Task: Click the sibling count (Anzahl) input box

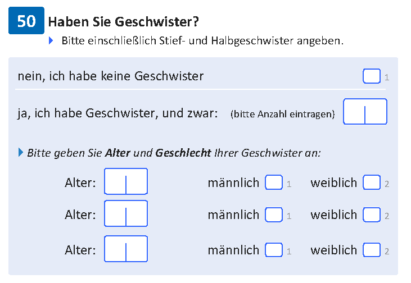Action: pyautogui.click(x=365, y=112)
